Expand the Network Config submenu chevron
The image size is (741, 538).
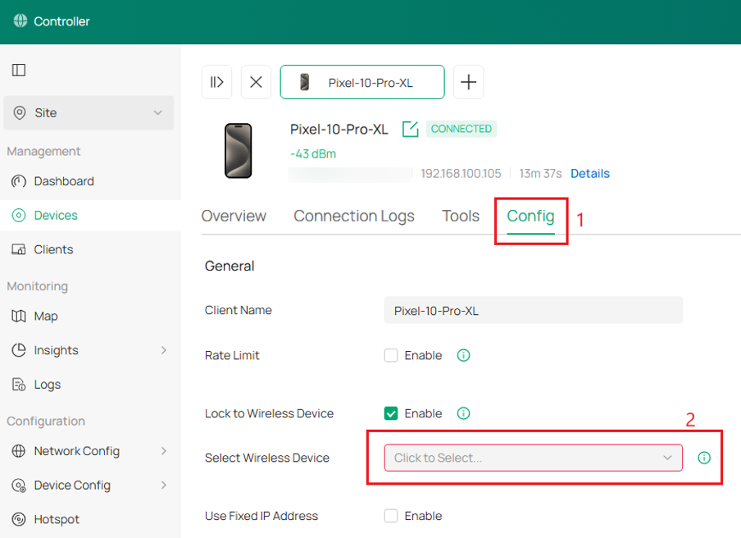click(163, 451)
